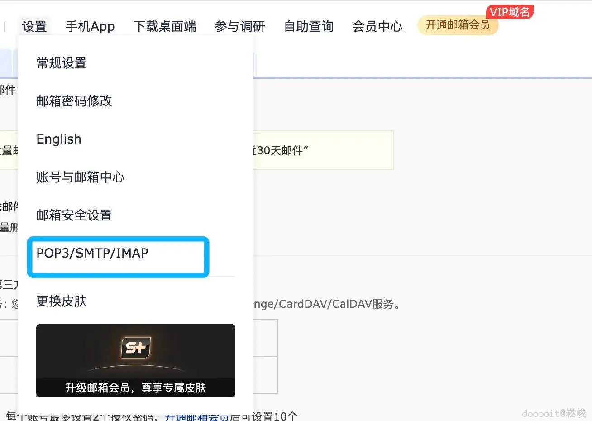Open the 参与调研 survey entry
The image size is (592, 421).
tap(239, 26)
